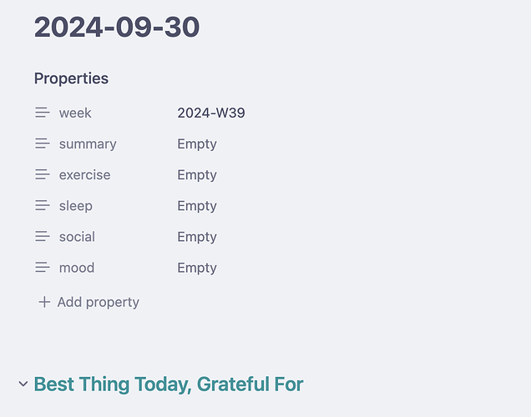Open the type icon next to exercise
Image resolution: width=531 pixels, height=417 pixels.
tap(43, 175)
